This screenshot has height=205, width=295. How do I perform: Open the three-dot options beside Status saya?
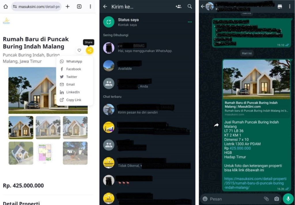pos(190,22)
